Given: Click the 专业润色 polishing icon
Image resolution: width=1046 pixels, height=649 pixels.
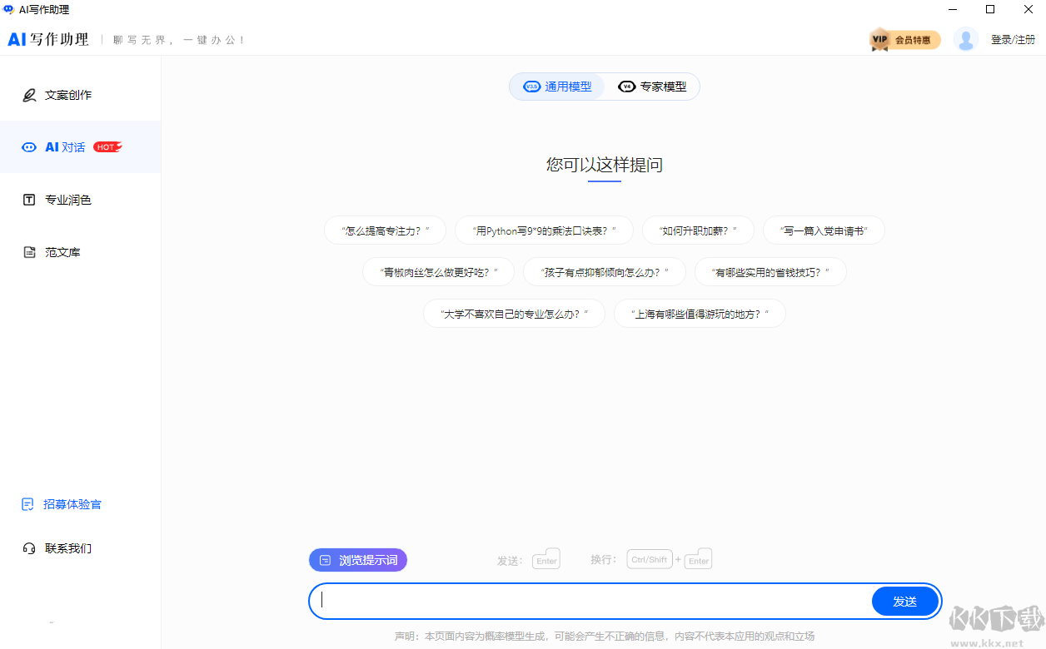Looking at the screenshot, I should tap(28, 199).
